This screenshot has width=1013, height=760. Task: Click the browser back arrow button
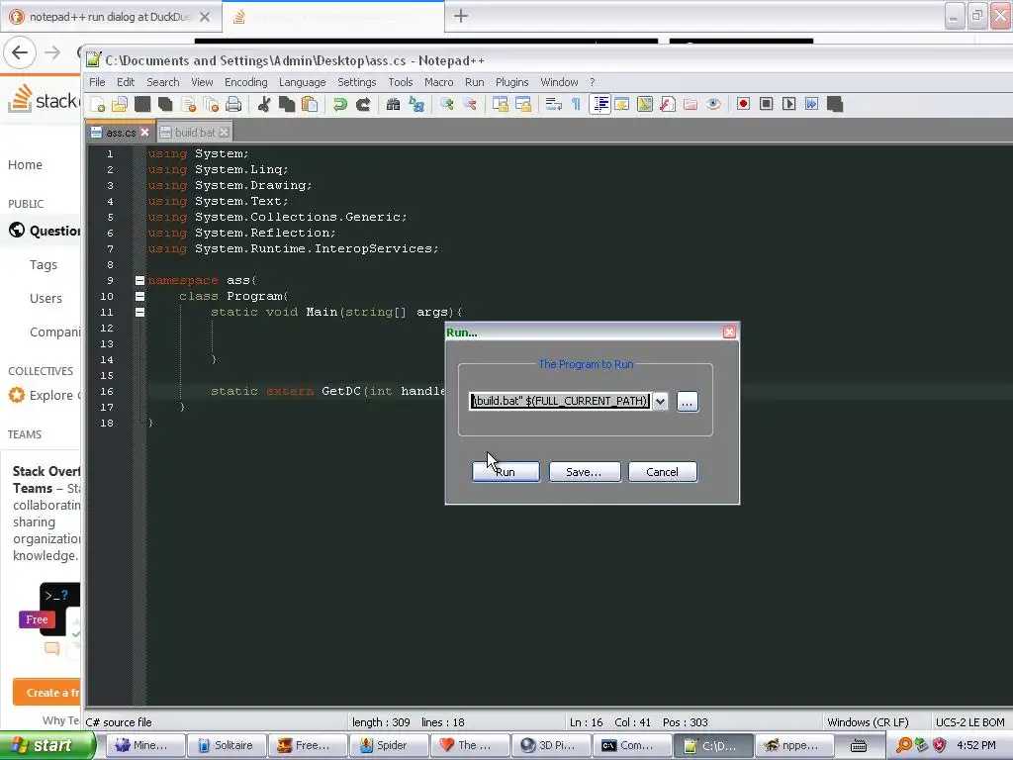(20, 53)
